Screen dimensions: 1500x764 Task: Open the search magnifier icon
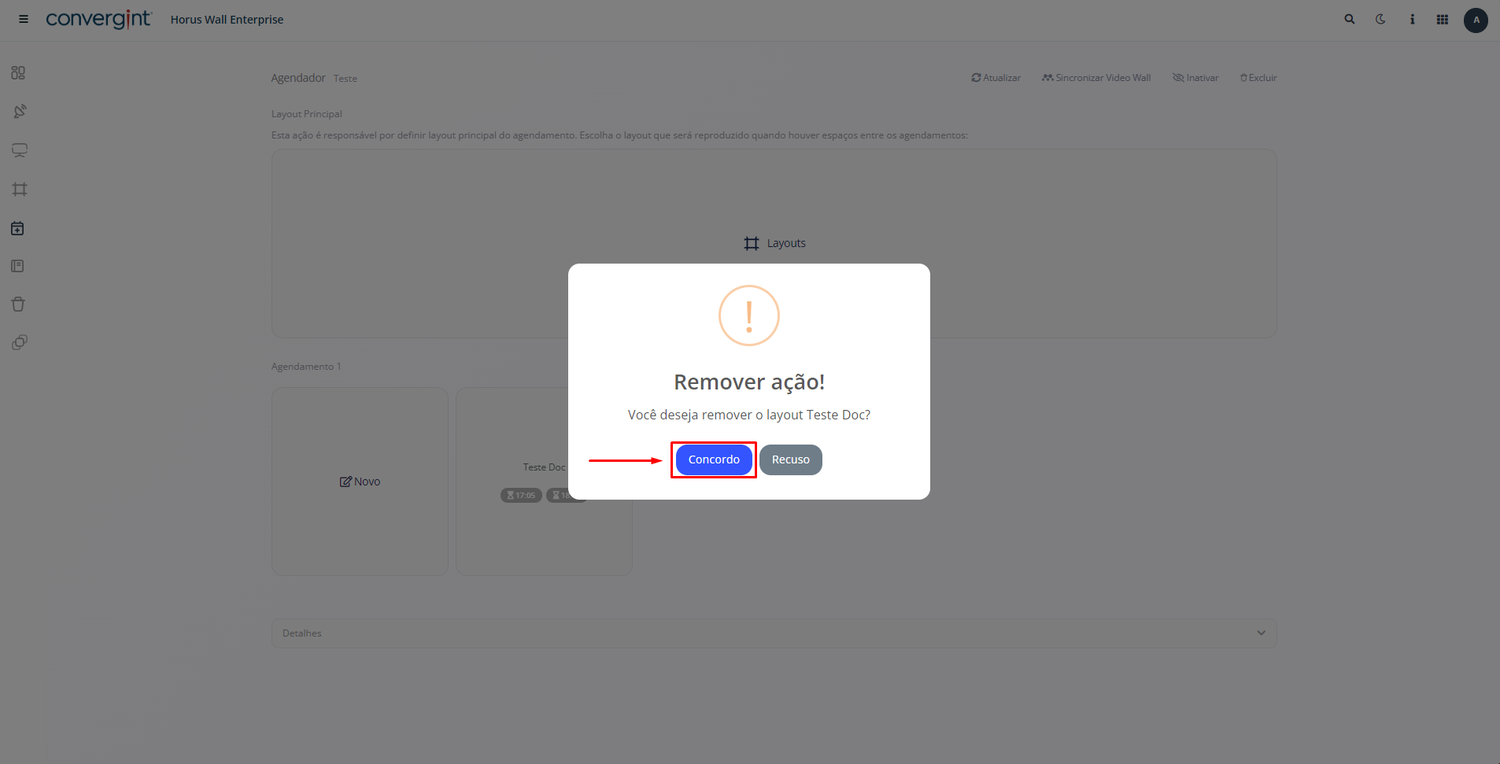1350,19
